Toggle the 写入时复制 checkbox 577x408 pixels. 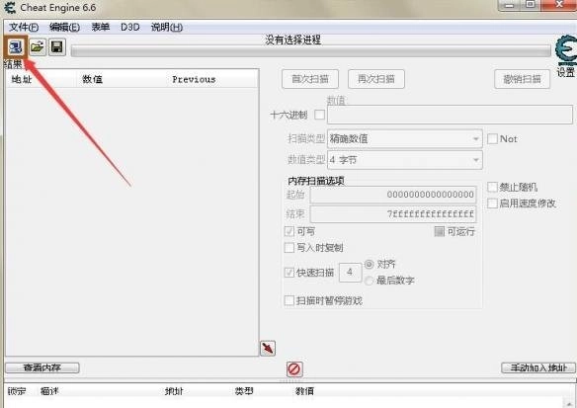click(x=288, y=248)
